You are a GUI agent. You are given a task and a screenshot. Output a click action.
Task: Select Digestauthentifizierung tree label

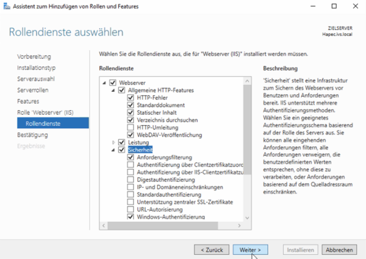pos(166,179)
